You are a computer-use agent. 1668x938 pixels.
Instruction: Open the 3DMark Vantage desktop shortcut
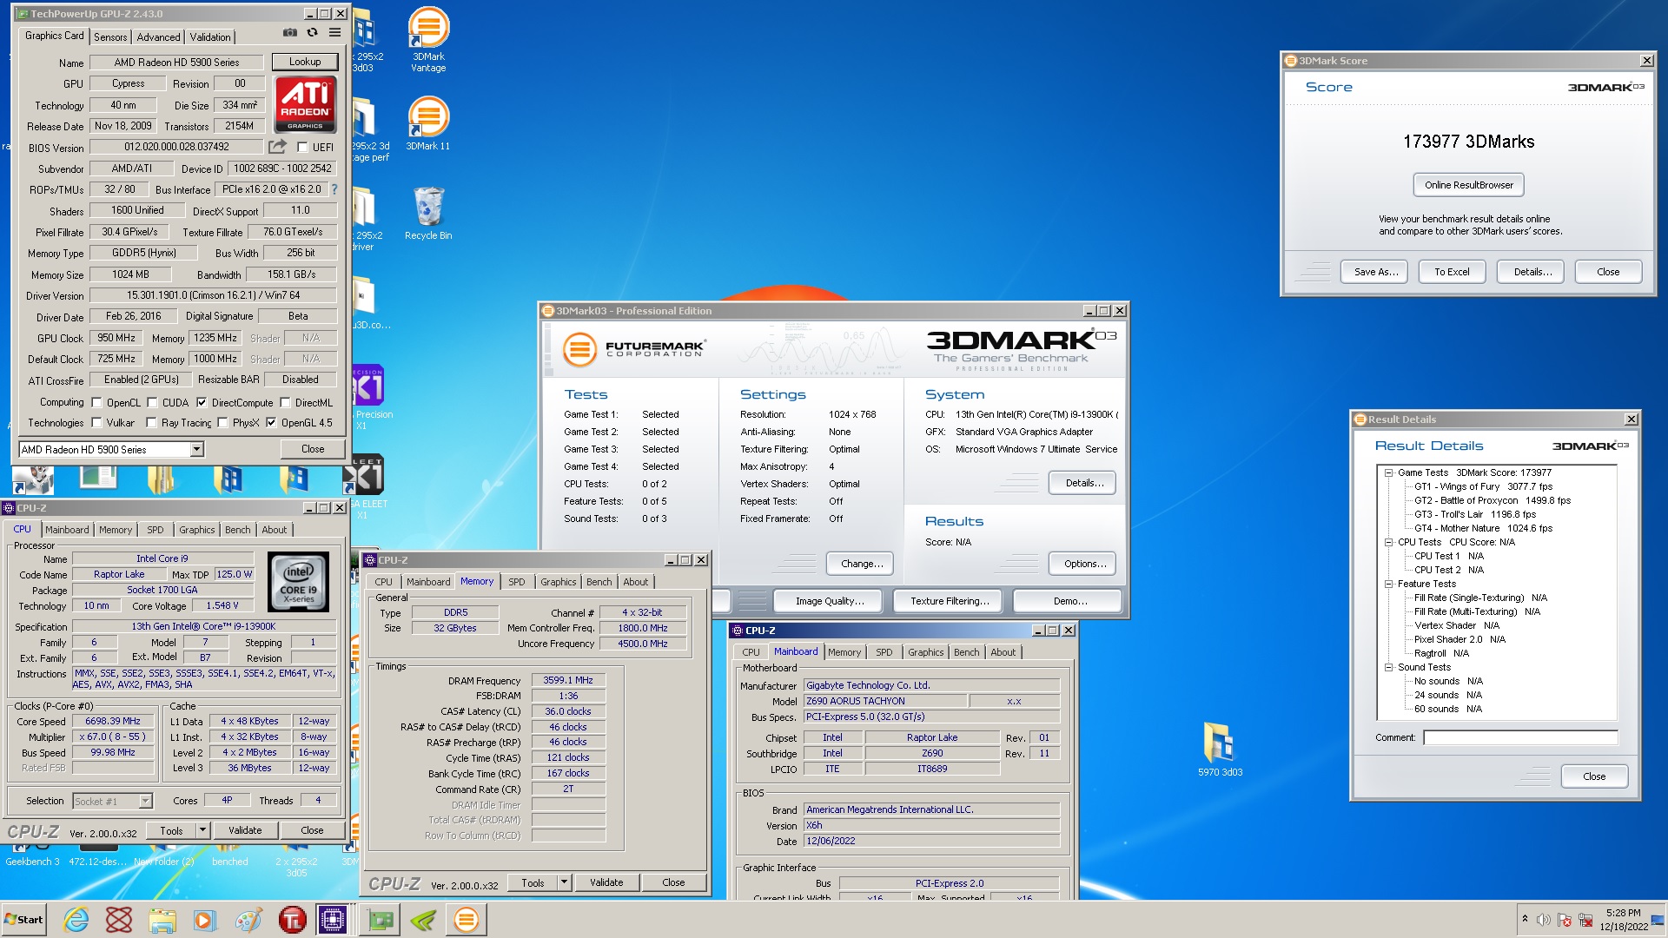(428, 39)
